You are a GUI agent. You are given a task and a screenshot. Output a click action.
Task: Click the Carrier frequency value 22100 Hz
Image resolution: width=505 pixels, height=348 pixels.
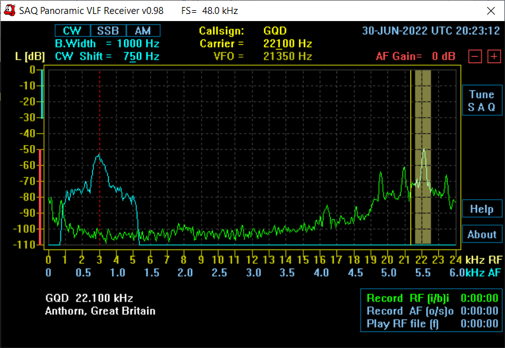click(287, 43)
